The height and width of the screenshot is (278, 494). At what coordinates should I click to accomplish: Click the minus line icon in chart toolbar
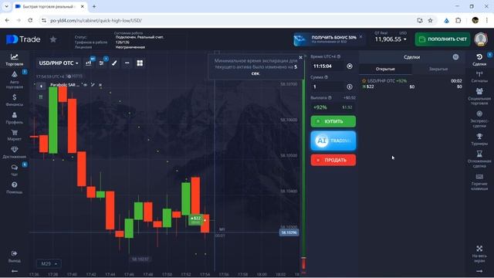pyautogui.click(x=127, y=63)
